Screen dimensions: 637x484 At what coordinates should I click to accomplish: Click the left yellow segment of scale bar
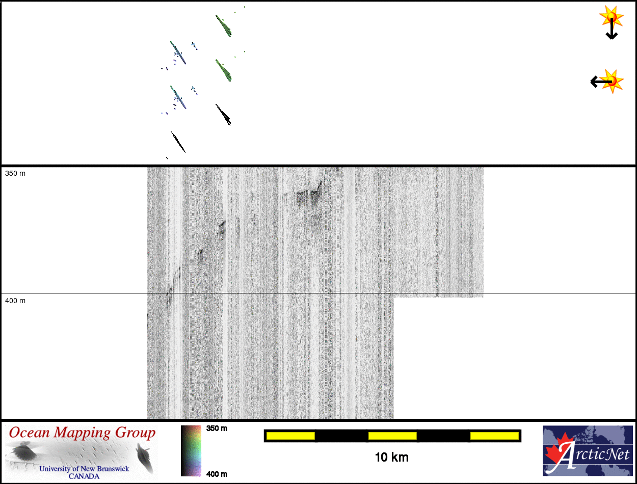[290, 436]
